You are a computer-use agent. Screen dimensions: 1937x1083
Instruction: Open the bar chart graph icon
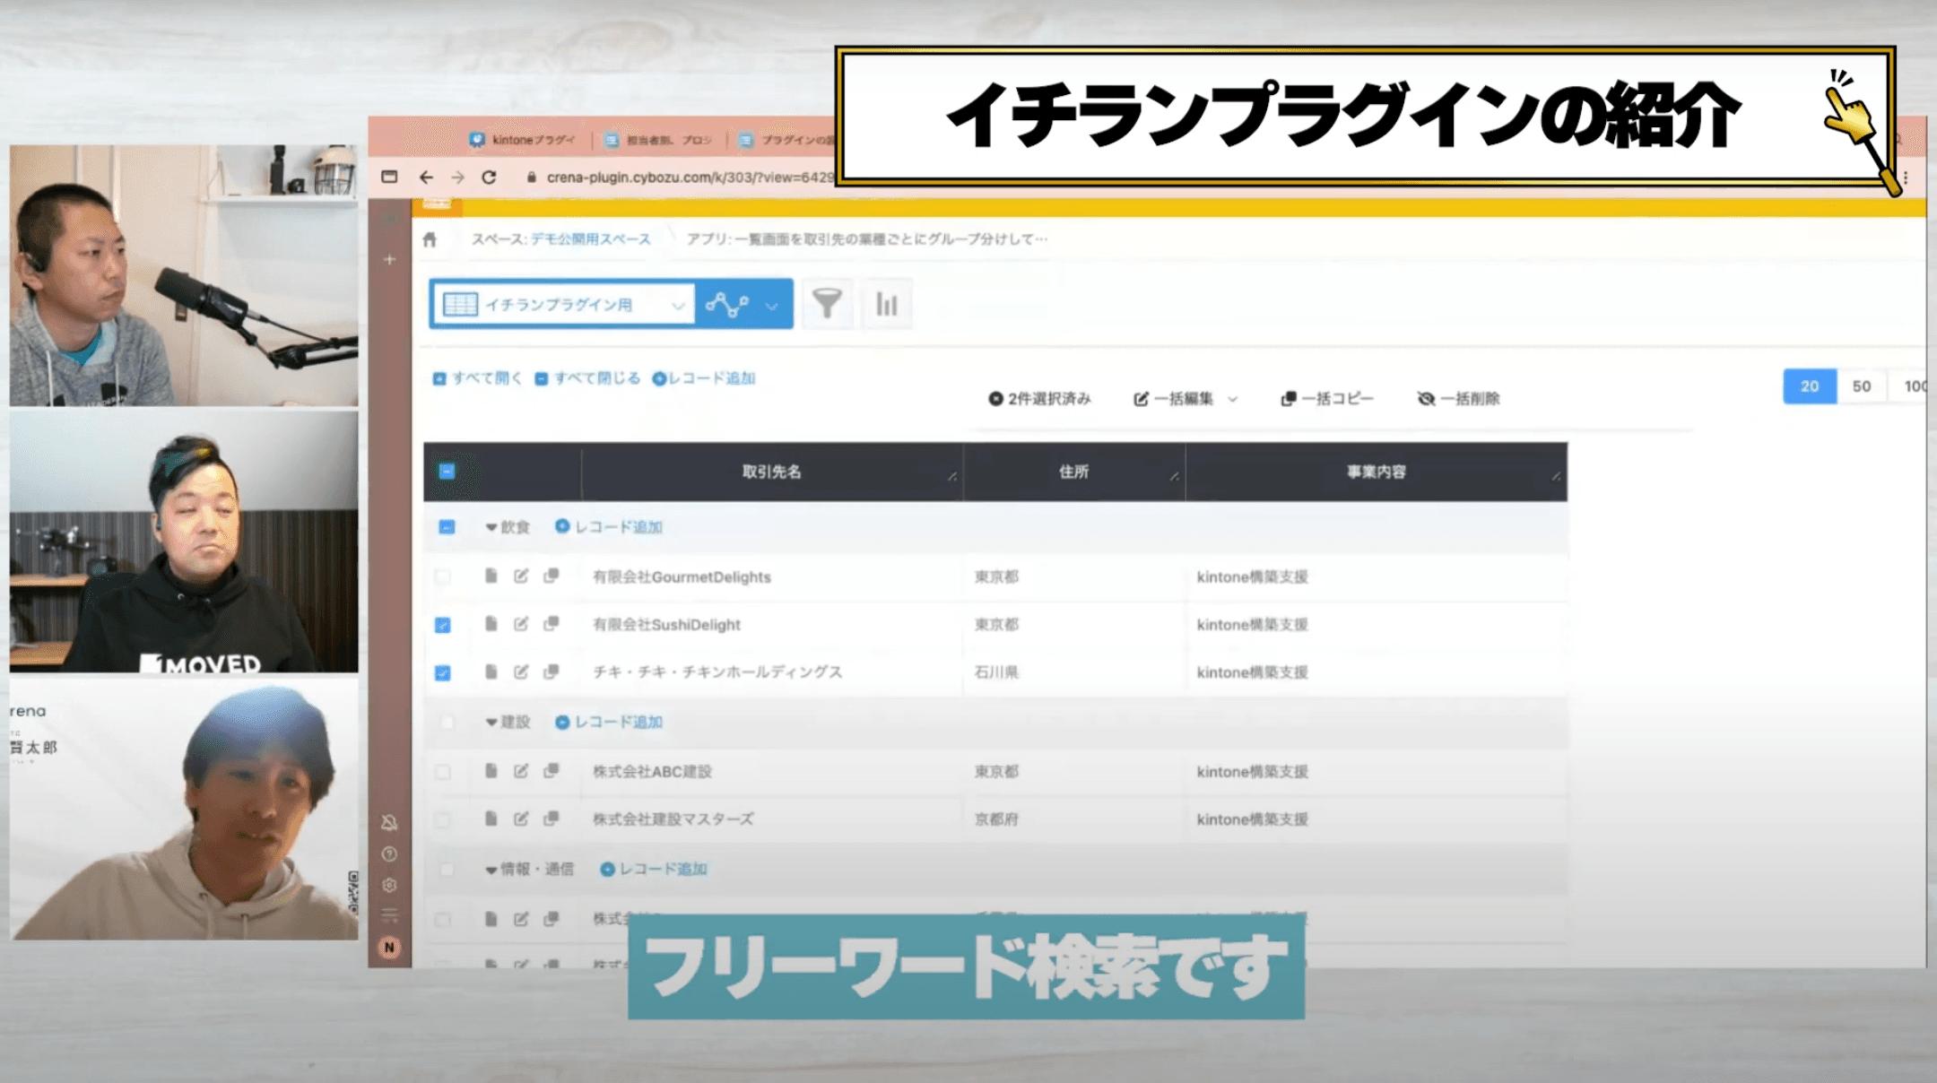887,304
